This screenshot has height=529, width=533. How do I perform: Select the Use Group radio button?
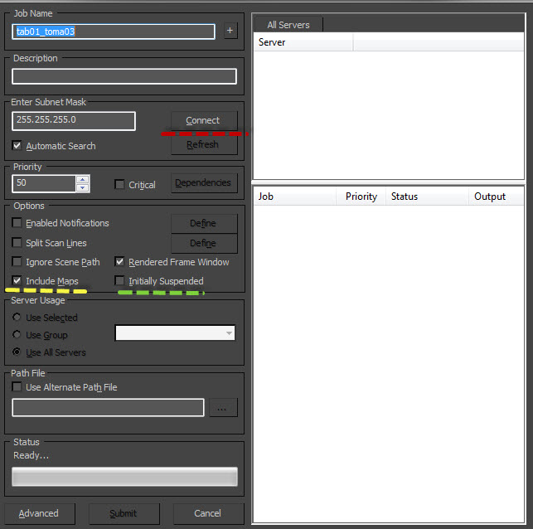tap(17, 334)
